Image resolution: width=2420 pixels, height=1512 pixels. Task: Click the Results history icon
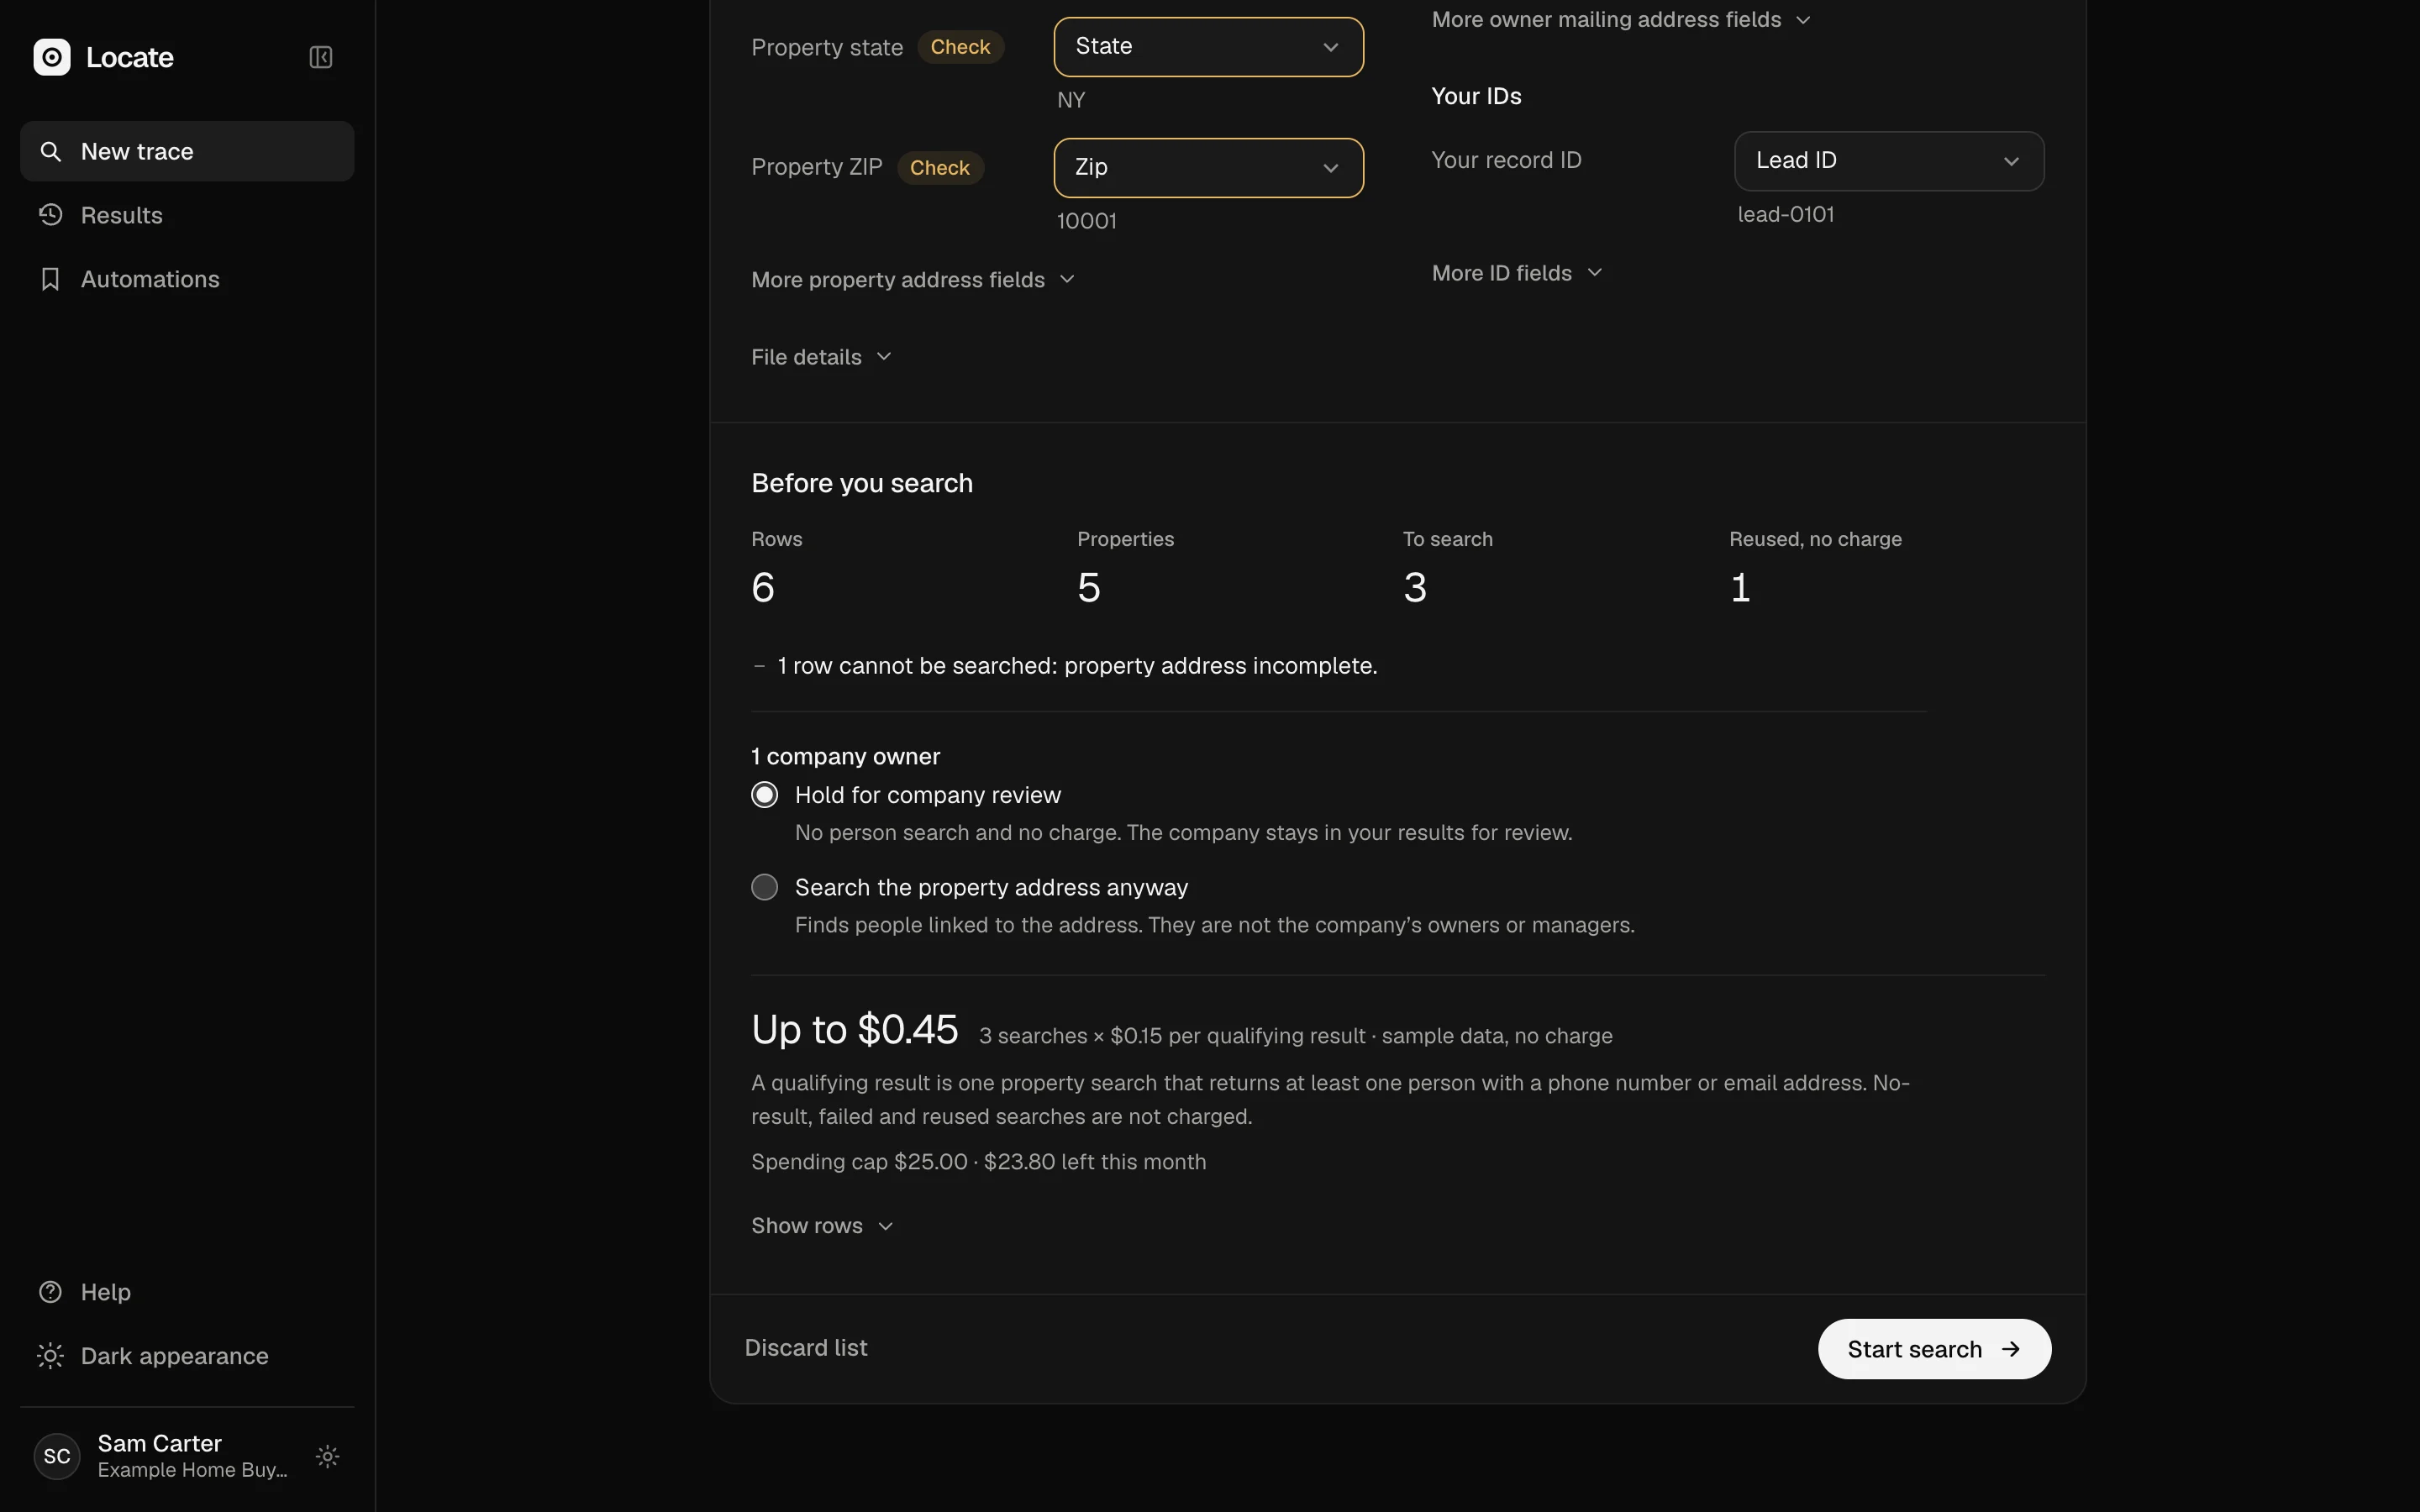[50, 215]
